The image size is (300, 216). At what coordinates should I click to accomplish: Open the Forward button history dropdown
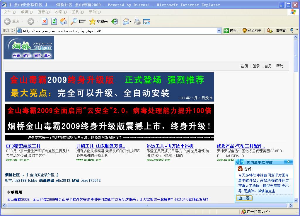(x=37, y=21)
